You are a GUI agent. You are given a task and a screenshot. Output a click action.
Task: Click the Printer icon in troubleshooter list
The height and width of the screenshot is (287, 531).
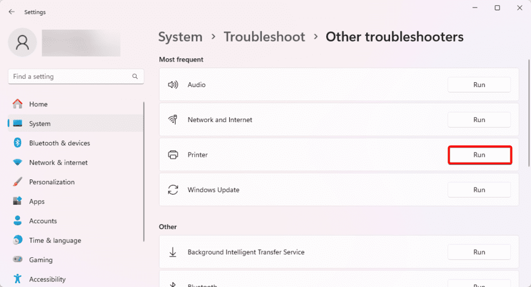click(173, 155)
